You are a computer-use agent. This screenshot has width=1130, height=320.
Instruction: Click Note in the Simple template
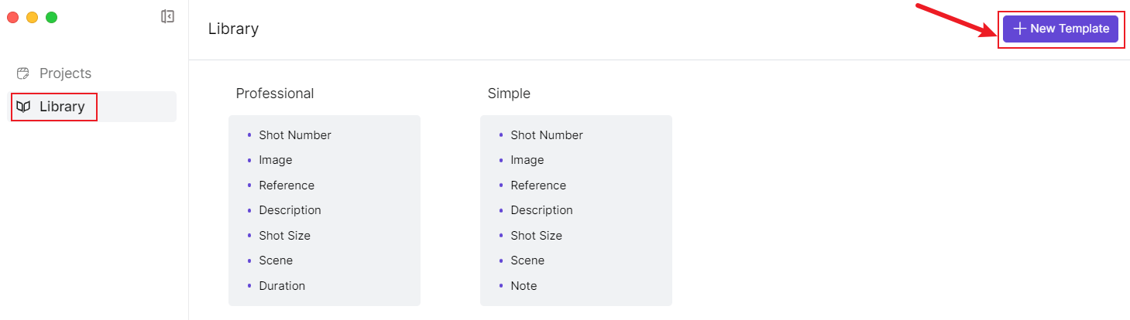pyautogui.click(x=524, y=286)
